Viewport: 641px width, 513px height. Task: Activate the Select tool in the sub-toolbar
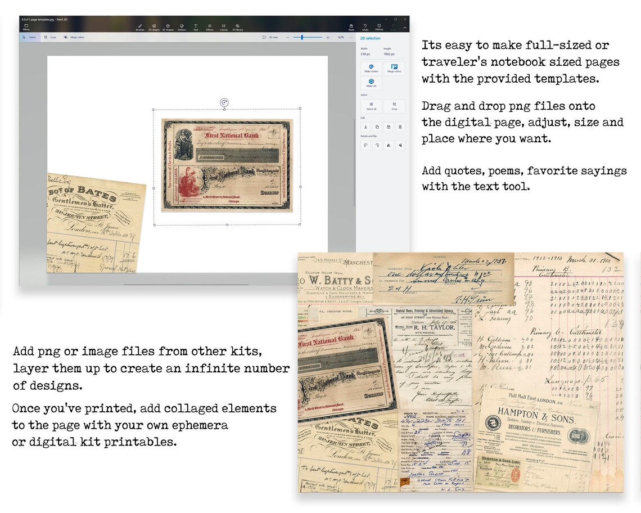point(29,37)
